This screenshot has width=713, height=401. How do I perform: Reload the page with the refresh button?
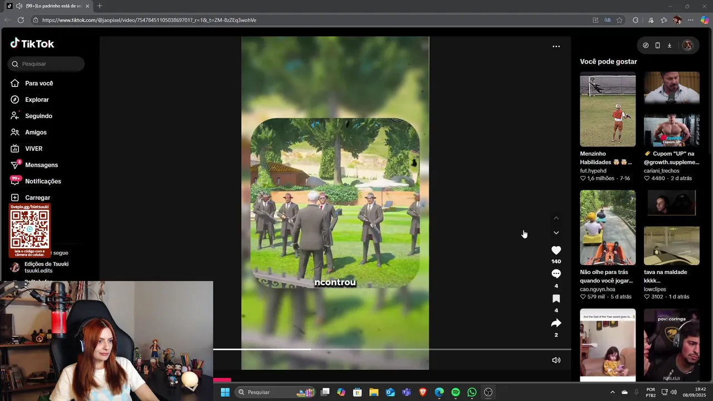(21, 20)
